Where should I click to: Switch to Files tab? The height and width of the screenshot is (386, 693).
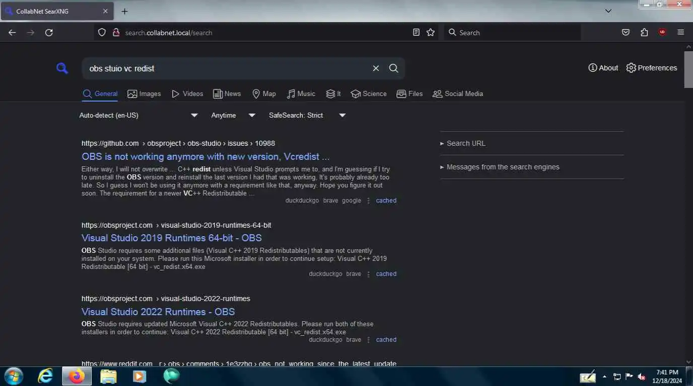tap(409, 94)
